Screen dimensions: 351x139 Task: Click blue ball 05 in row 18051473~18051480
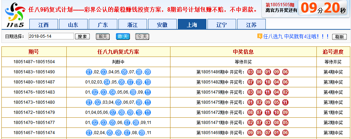118,103
